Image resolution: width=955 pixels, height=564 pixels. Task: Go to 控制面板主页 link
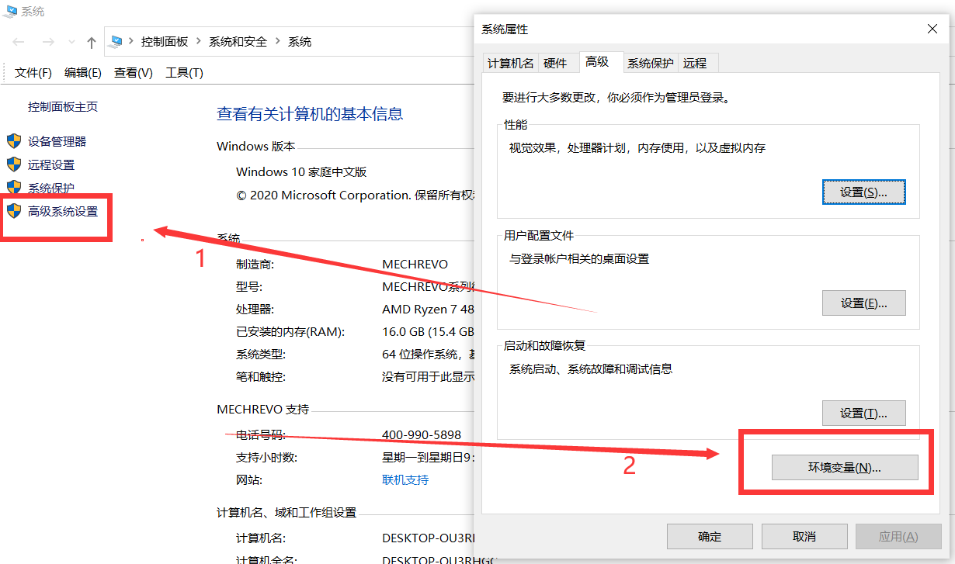point(63,107)
